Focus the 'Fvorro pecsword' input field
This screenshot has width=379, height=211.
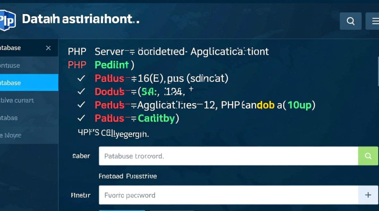coord(228,195)
